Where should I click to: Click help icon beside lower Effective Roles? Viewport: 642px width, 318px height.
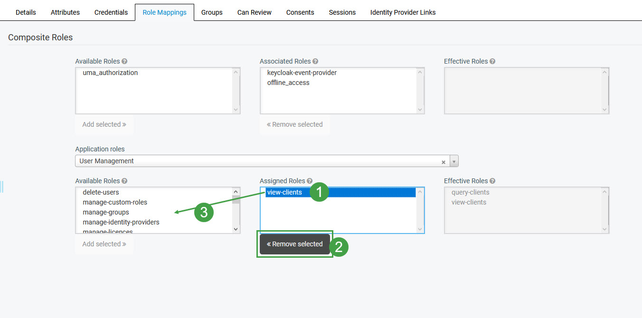click(x=492, y=181)
